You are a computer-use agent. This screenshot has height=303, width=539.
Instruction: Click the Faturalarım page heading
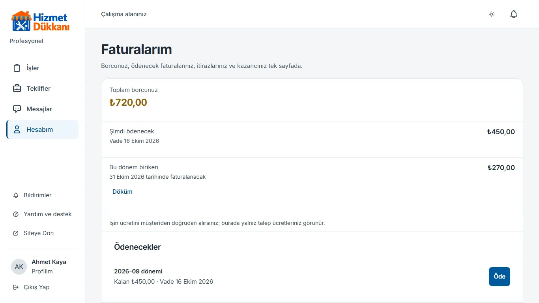[137, 49]
